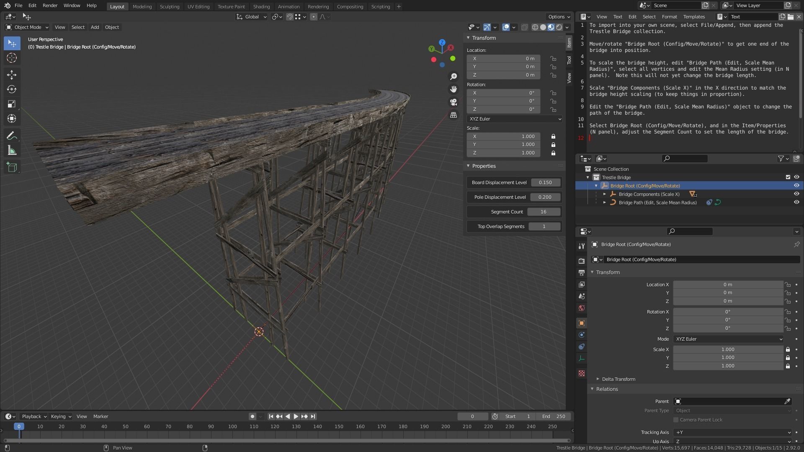804x452 pixels.
Task: Select the Add Cube tool
Action: [x=12, y=167]
